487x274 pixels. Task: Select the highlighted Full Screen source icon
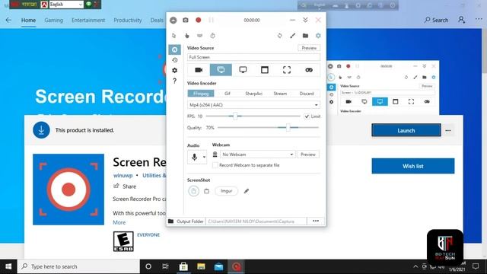point(221,70)
